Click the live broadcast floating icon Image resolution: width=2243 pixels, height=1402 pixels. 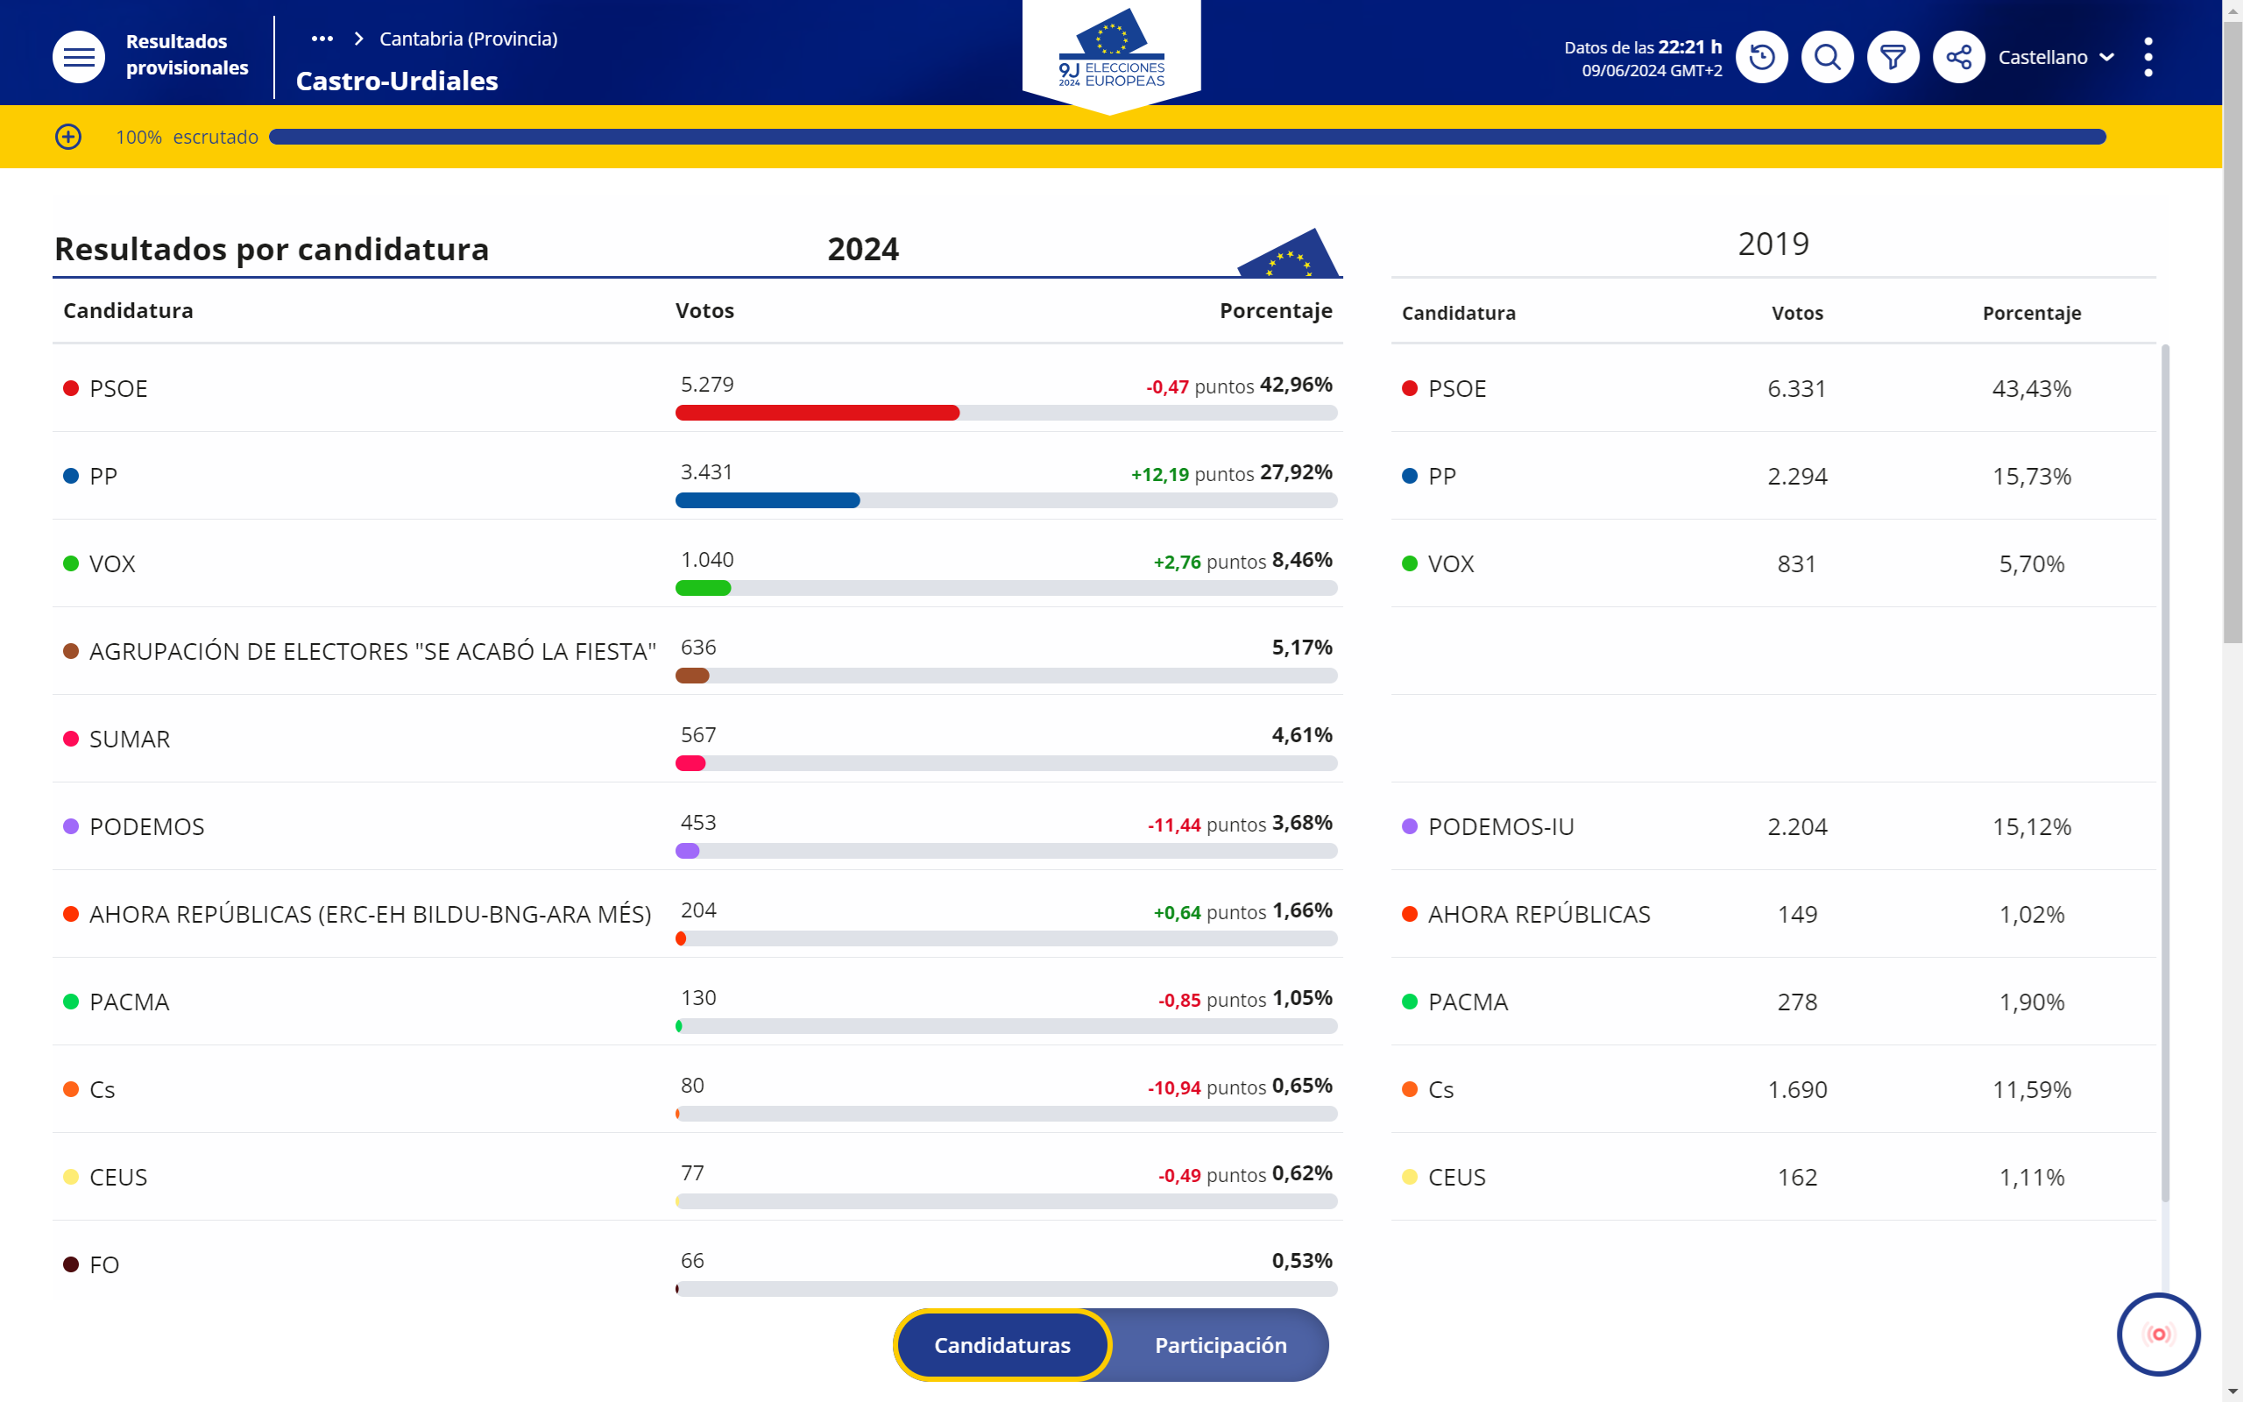pos(2158,1334)
